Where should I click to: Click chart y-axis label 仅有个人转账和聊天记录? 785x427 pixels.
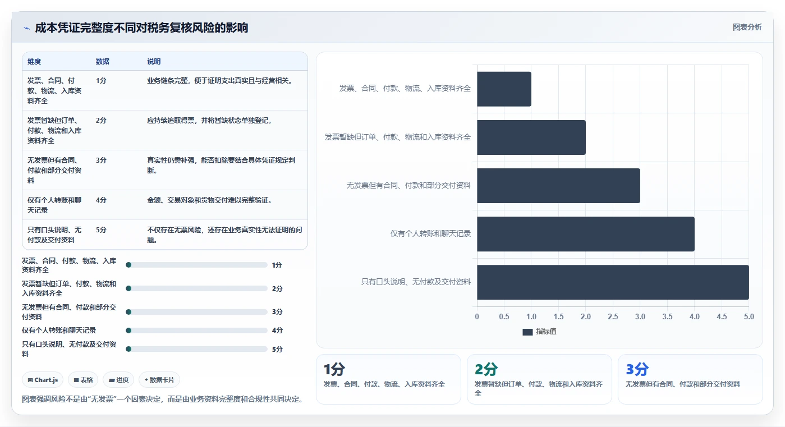coord(430,233)
